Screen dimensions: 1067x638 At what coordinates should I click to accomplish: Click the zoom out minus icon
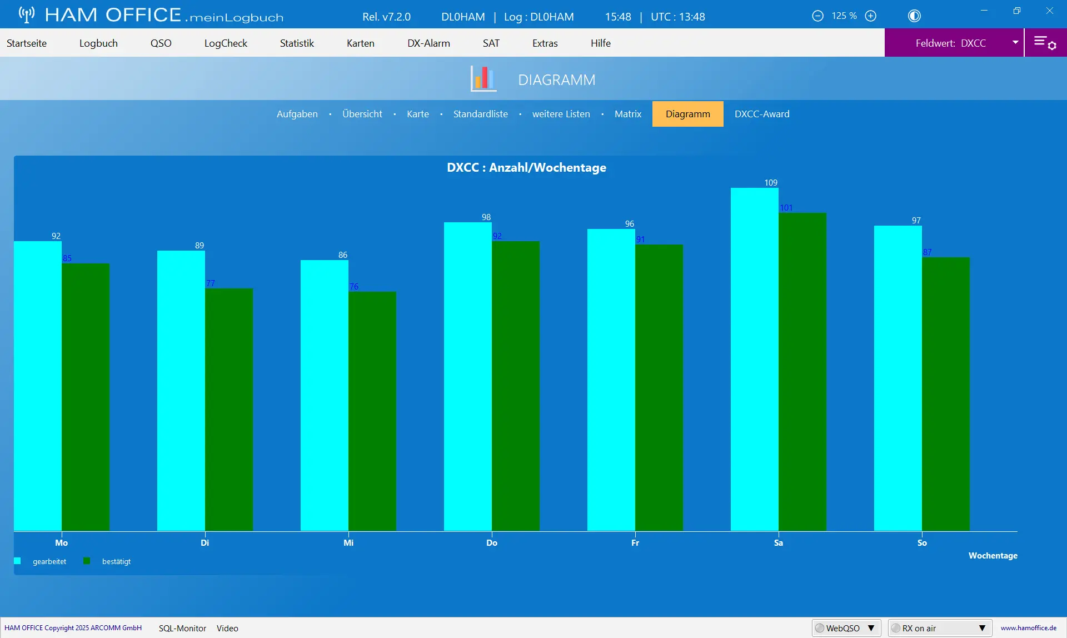click(x=817, y=16)
